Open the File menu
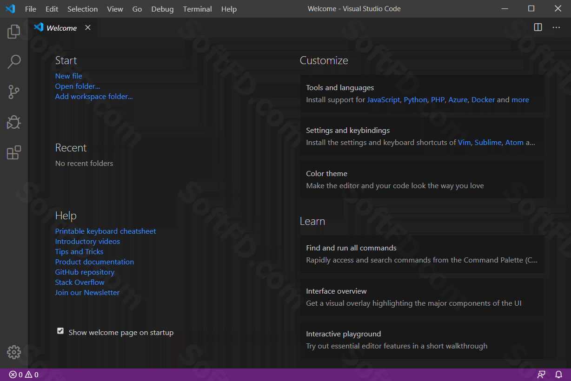 coord(30,9)
